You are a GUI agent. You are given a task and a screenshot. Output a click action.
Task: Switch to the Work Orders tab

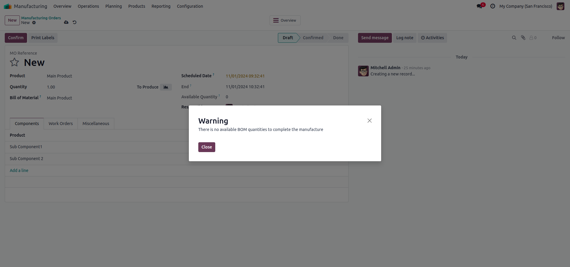coord(61,124)
